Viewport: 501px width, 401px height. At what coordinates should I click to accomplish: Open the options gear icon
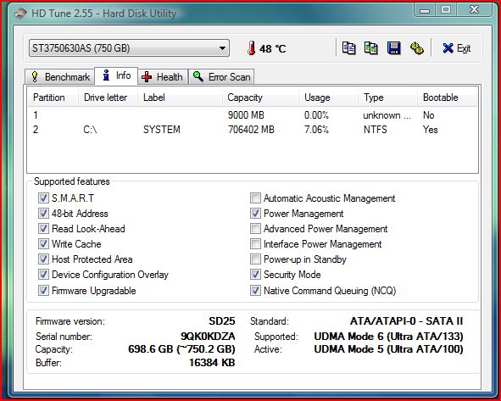coord(416,48)
